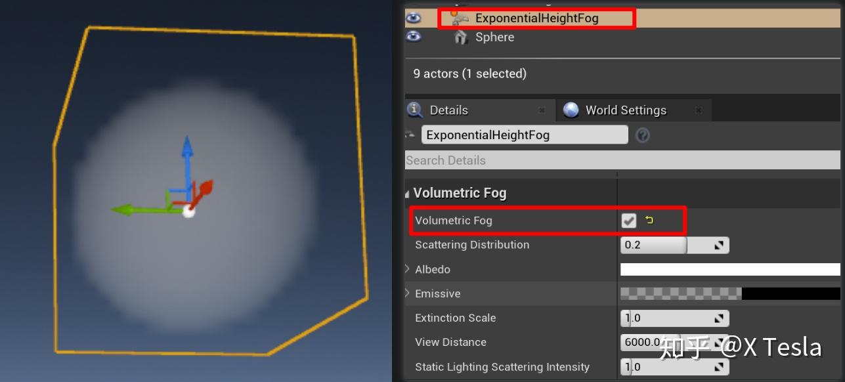Click the ExponentialHeightFog actor icon
The image size is (845, 382).
tap(460, 18)
